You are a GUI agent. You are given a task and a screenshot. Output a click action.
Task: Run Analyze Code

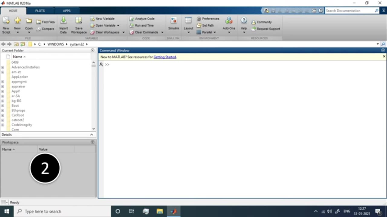coord(142,19)
